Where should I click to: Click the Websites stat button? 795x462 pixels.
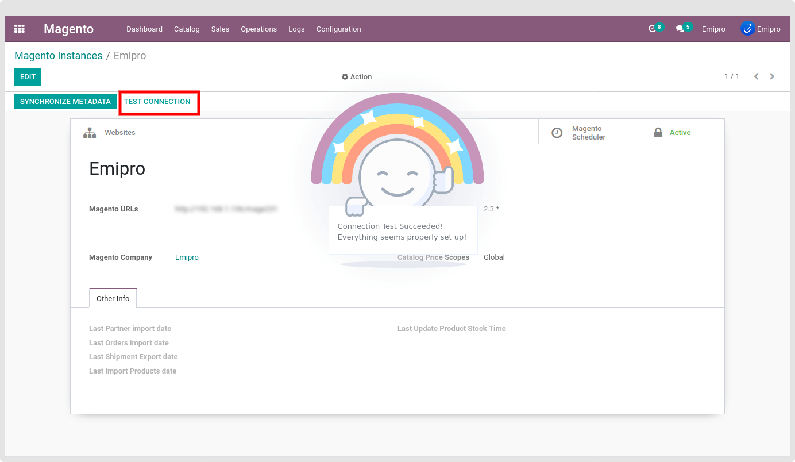click(123, 132)
